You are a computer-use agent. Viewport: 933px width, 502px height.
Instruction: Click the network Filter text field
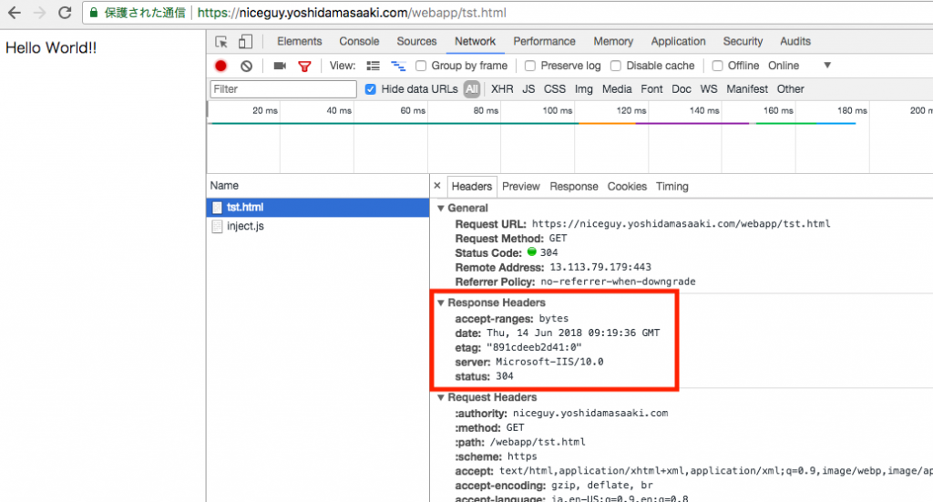click(x=283, y=89)
